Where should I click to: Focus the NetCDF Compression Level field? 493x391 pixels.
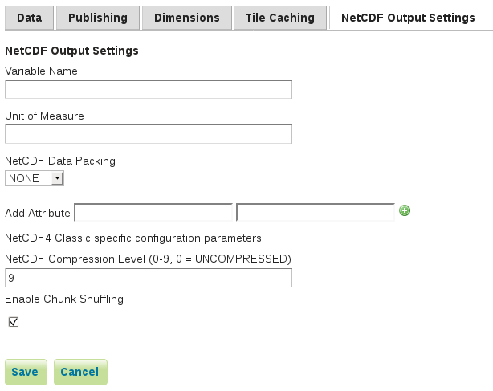tap(149, 278)
